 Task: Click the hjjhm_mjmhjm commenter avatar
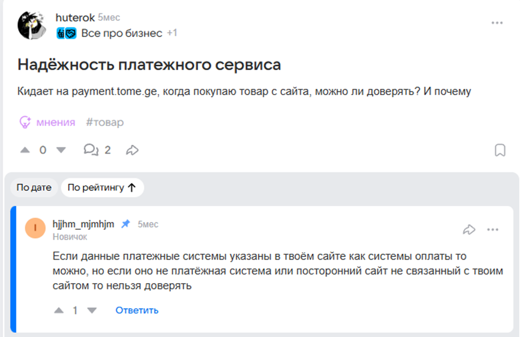pyautogui.click(x=35, y=228)
